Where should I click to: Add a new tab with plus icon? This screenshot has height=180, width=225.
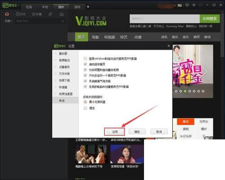click(88, 7)
